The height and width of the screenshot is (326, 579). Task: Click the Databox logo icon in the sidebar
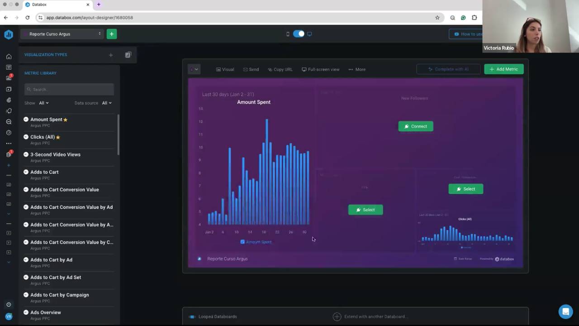click(9, 34)
